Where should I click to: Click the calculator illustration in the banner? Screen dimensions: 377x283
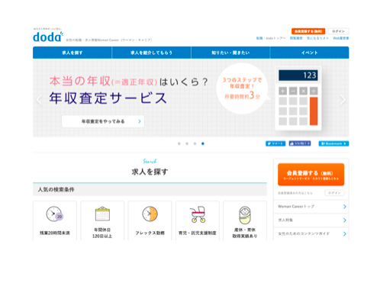(x=298, y=98)
